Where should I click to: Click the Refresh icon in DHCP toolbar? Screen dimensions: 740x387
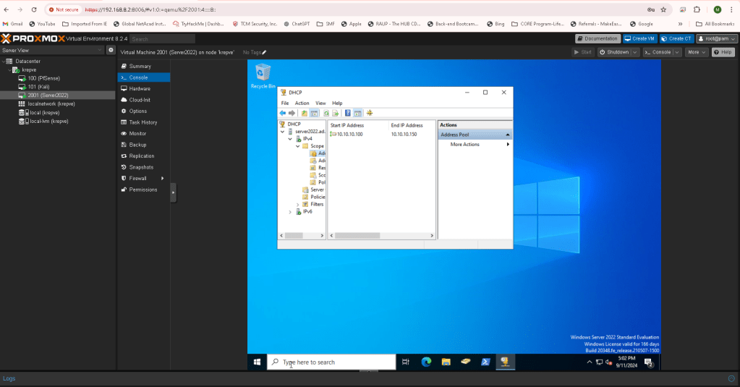pos(326,113)
